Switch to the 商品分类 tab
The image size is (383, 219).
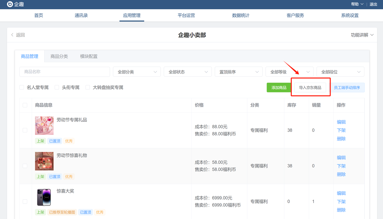pos(59,56)
